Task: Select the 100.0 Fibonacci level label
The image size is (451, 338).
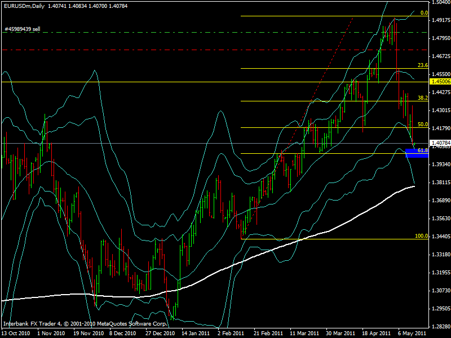Action: 421,235
